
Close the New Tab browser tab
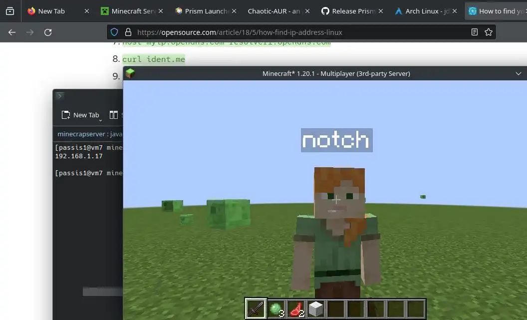point(87,11)
